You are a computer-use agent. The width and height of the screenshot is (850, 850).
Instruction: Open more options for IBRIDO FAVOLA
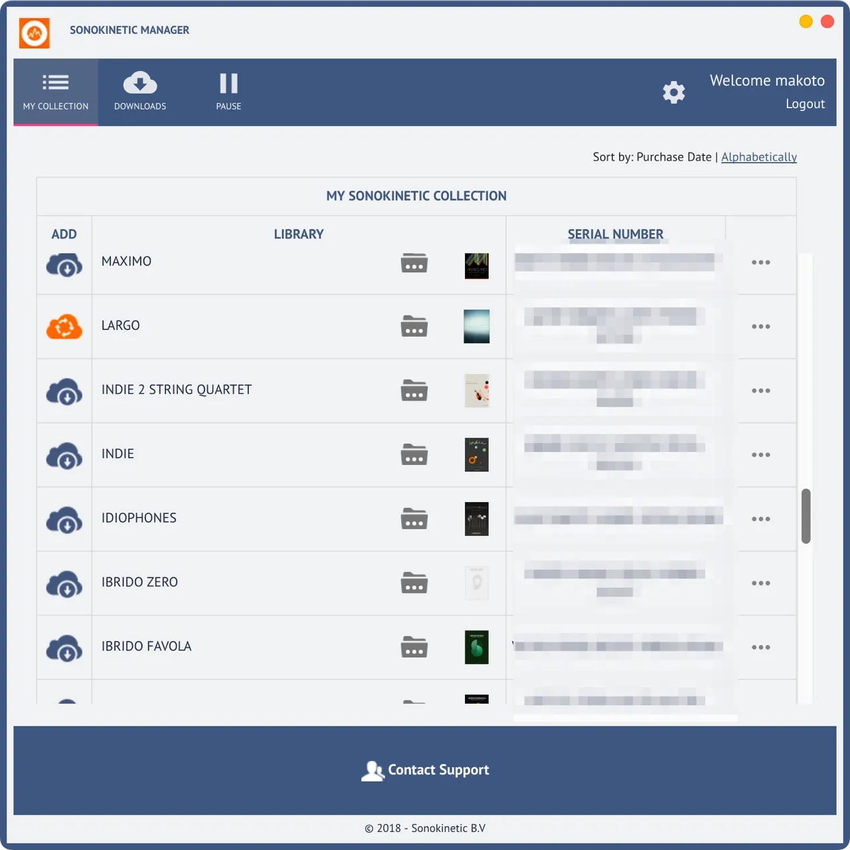[x=760, y=647]
